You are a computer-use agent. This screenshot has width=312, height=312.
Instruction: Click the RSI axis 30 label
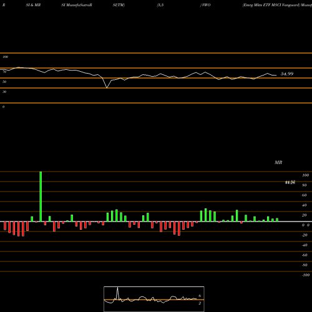click(4, 92)
